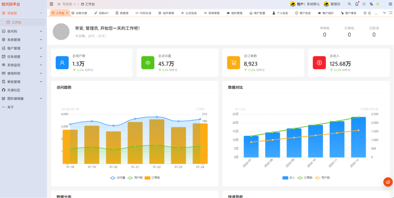Switch to the 自助大屏 tab
394x198 pixels.
tap(80, 13)
